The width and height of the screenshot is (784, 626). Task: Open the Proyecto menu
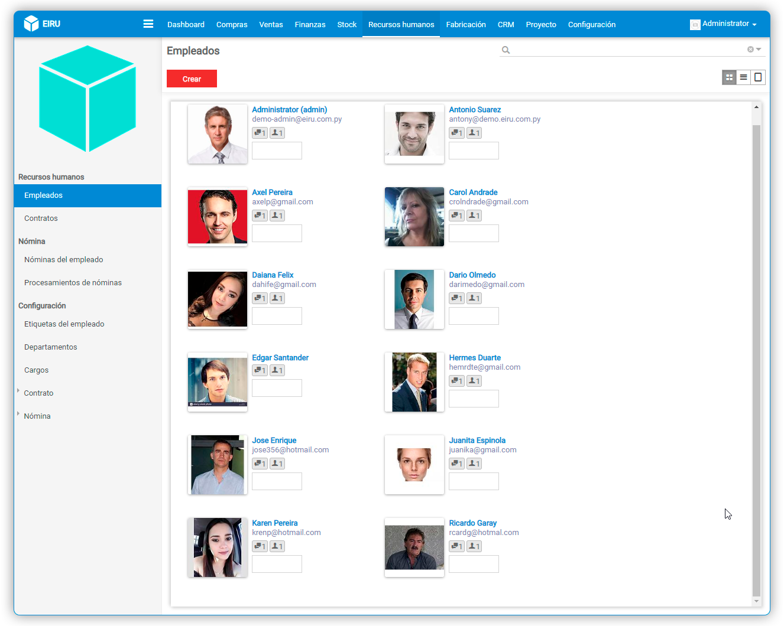point(541,24)
